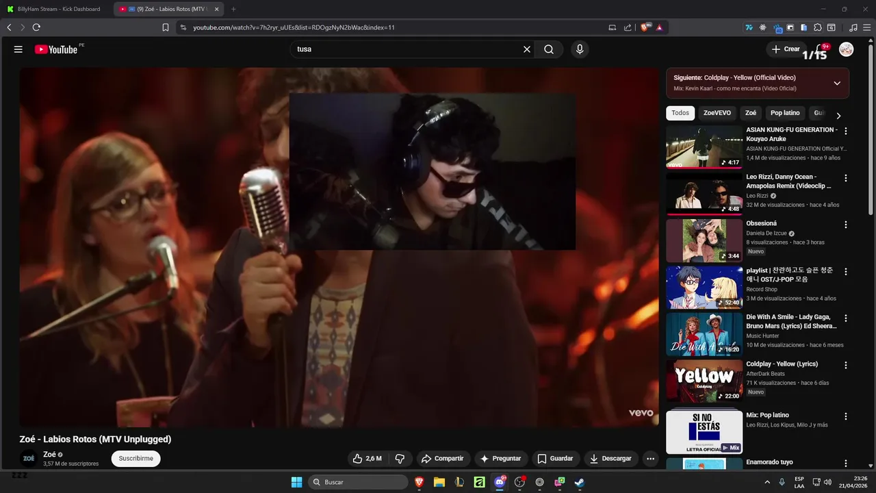Show more filter chips with arrow

click(x=838, y=115)
